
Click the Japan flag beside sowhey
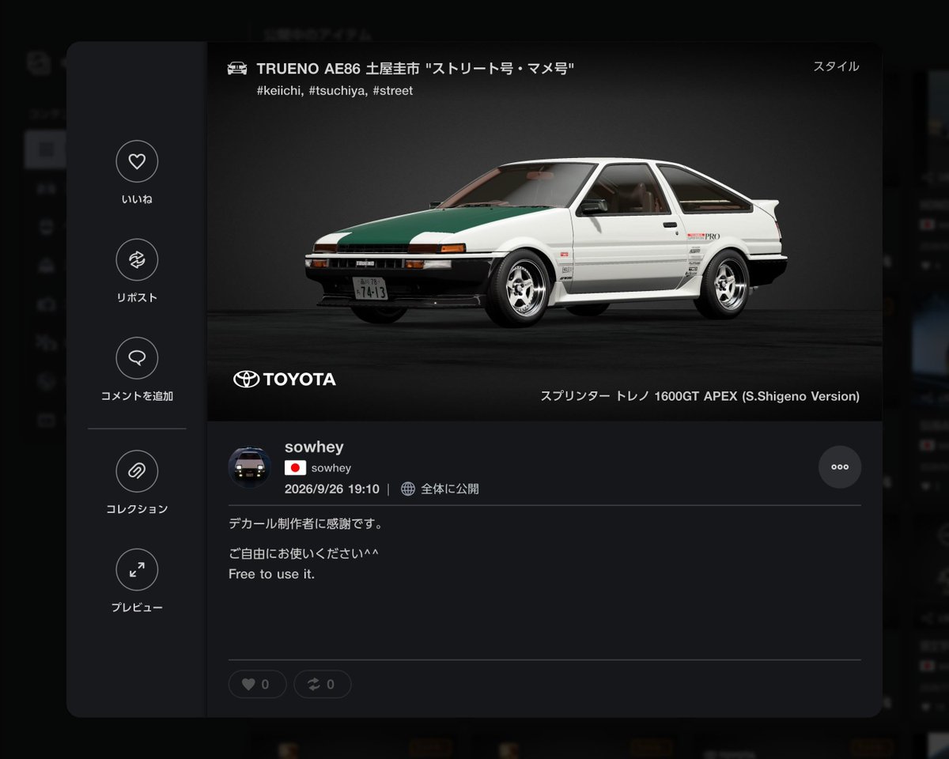pos(295,468)
